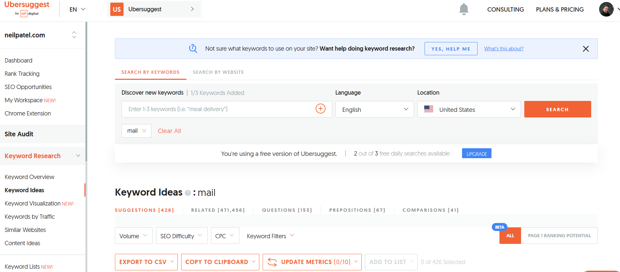Viewport: 620px width, 272px height.
Task: Switch to Search by Keywords tab
Action: click(x=150, y=72)
